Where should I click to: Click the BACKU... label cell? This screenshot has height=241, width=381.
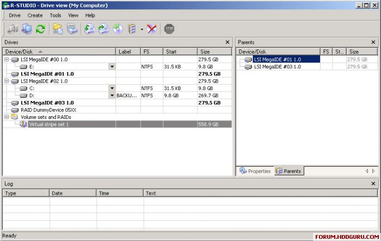[x=127, y=96]
